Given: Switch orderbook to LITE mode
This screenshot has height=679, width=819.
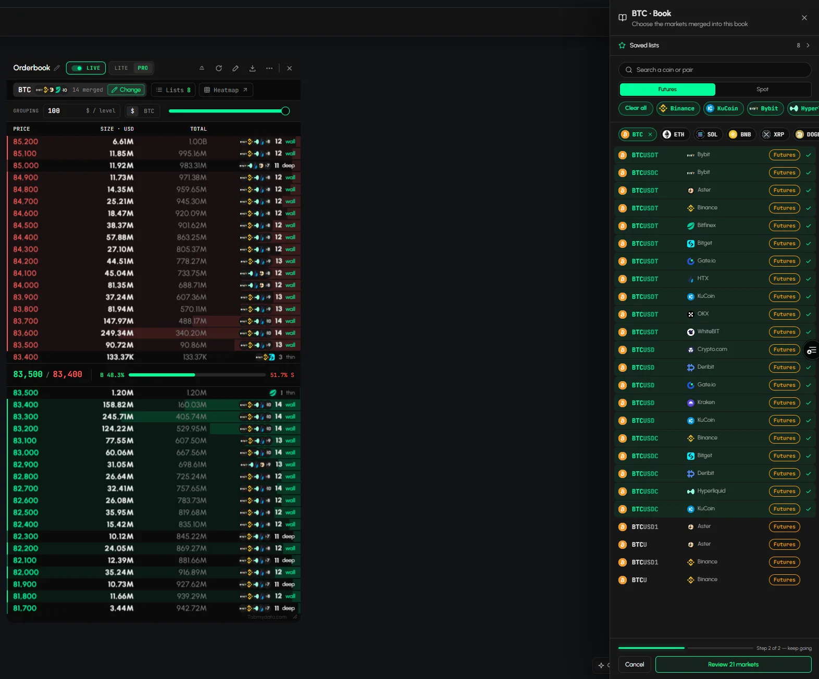Looking at the screenshot, I should pos(121,68).
